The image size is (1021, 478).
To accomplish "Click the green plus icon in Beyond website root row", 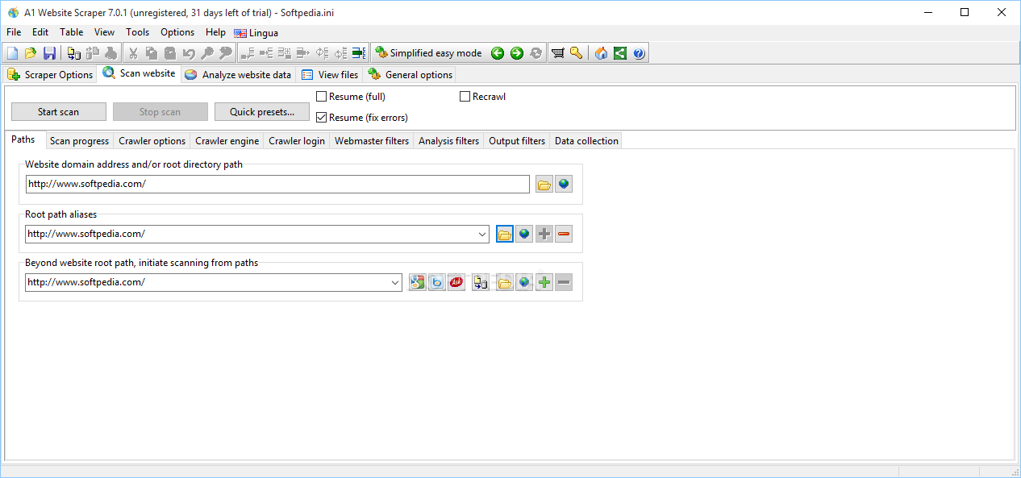I will (x=544, y=282).
